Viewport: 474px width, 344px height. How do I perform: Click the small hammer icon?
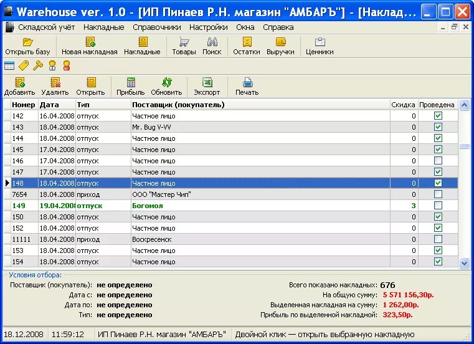tap(38, 65)
